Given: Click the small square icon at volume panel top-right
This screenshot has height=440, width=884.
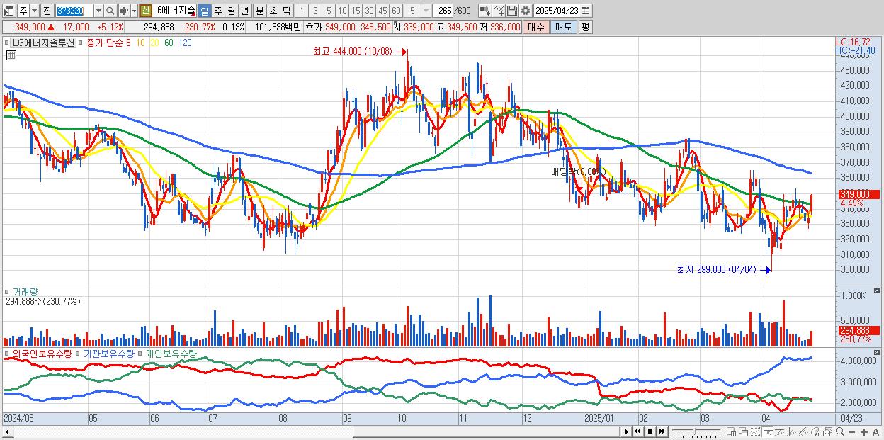Looking at the screenshot, I should coord(878,291).
